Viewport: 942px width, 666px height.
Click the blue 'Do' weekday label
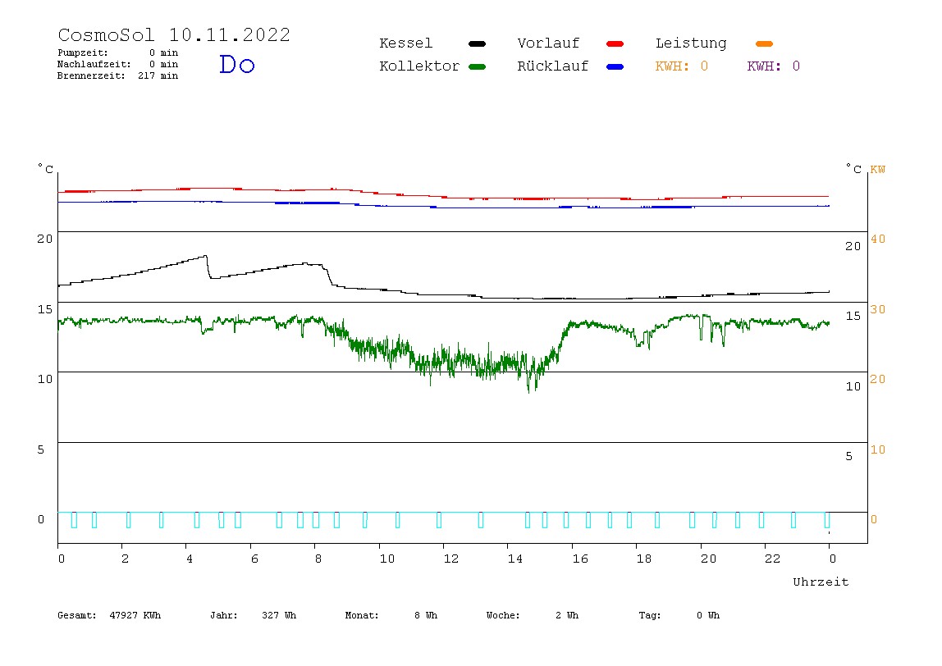point(236,64)
